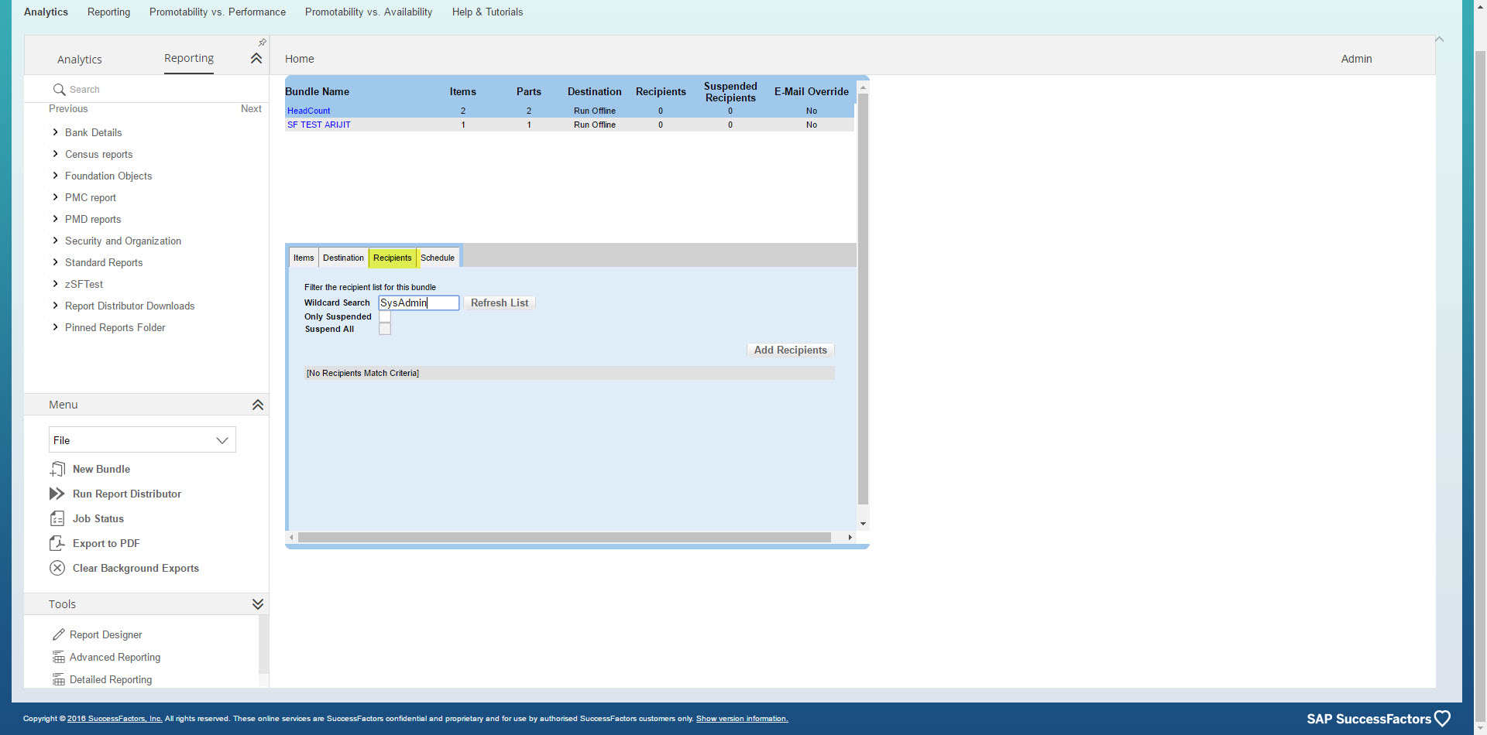Image resolution: width=1487 pixels, height=735 pixels.
Task: Switch to the Analytics side tab
Action: pyautogui.click(x=80, y=60)
